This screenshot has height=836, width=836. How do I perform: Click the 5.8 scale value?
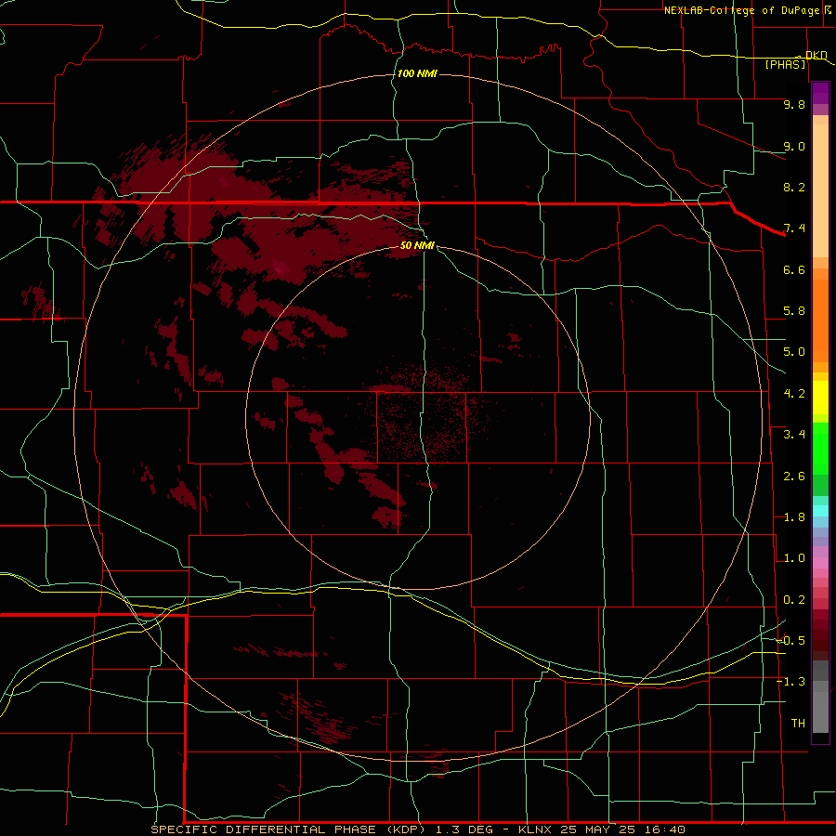[x=794, y=311]
